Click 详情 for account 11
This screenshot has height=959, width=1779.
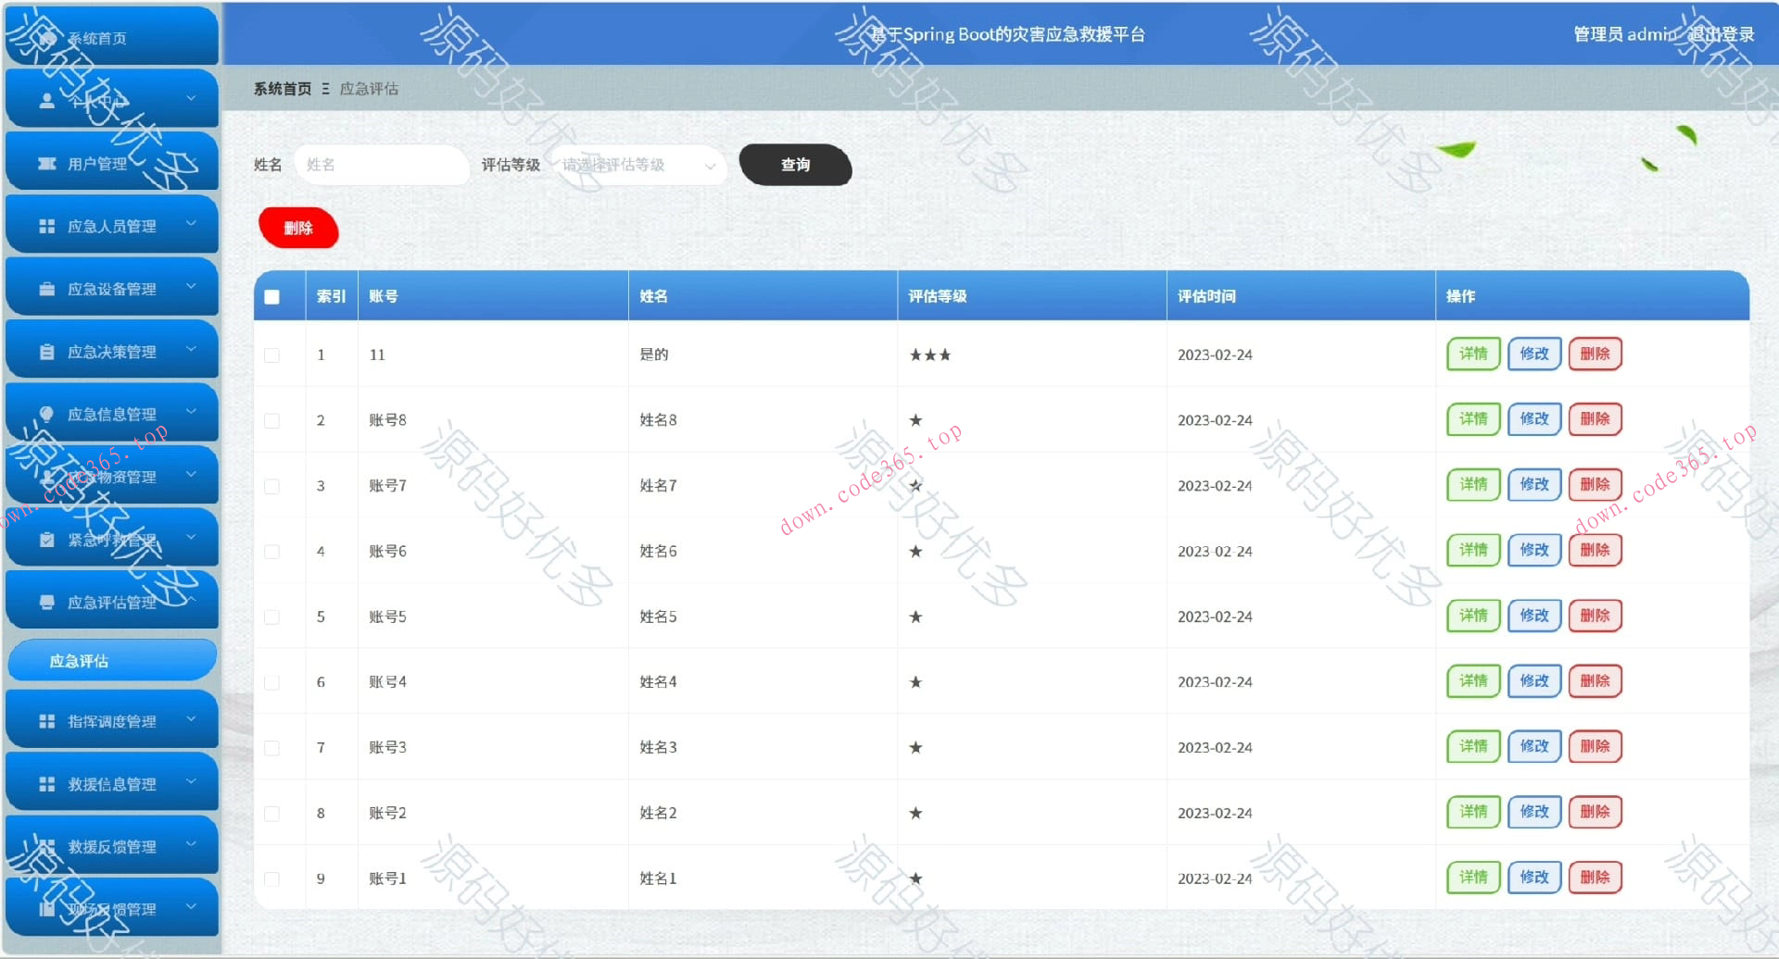click(1472, 354)
